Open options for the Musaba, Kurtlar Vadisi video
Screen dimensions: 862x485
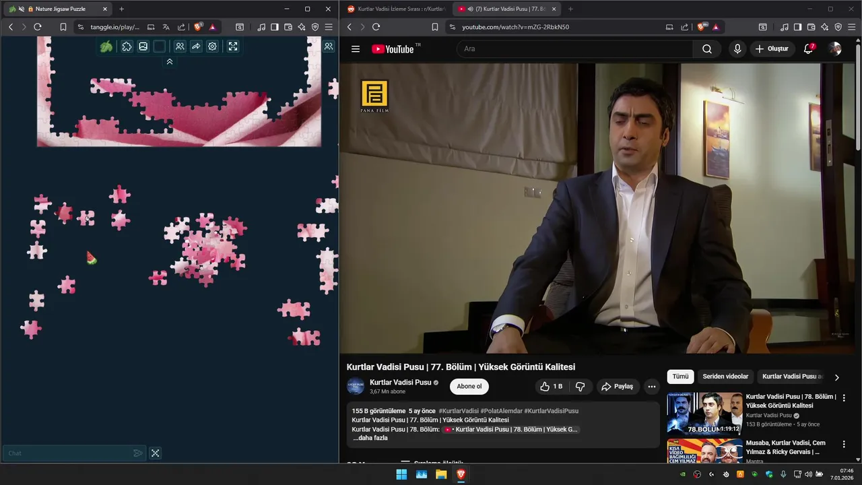pyautogui.click(x=843, y=445)
